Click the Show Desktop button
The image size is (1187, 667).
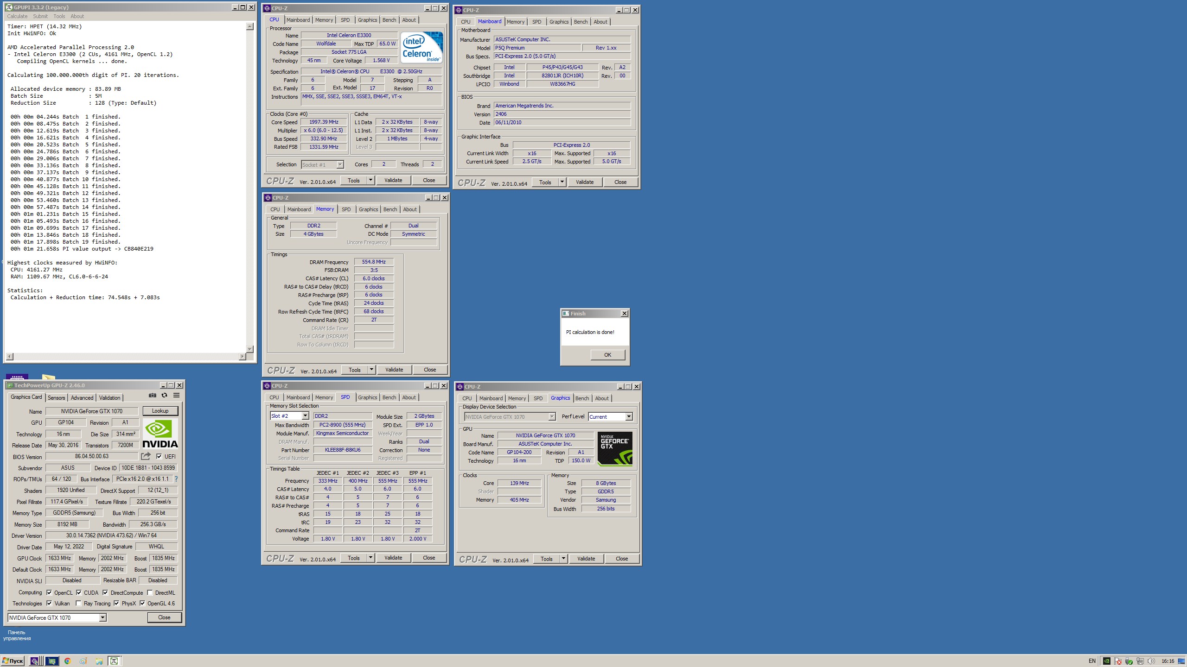click(1181, 661)
